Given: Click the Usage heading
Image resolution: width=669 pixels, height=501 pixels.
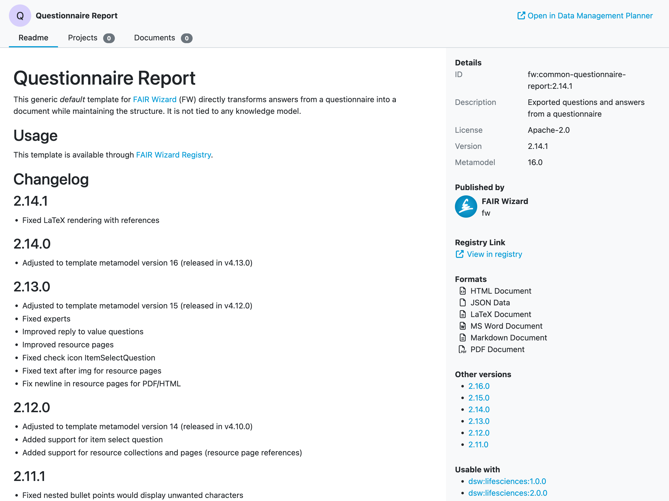Looking at the screenshot, I should (36, 136).
